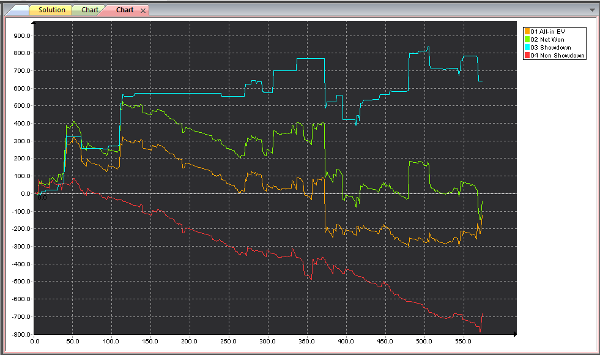Click the cyan Showdown legend swatch

tap(527, 47)
